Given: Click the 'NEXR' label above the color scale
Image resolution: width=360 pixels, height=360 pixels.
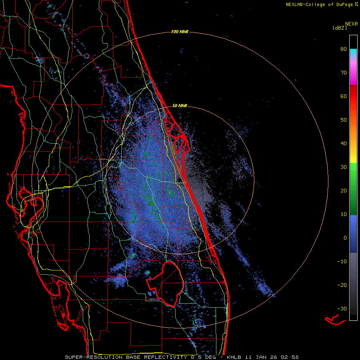Looking at the screenshot, I should click(x=351, y=24).
